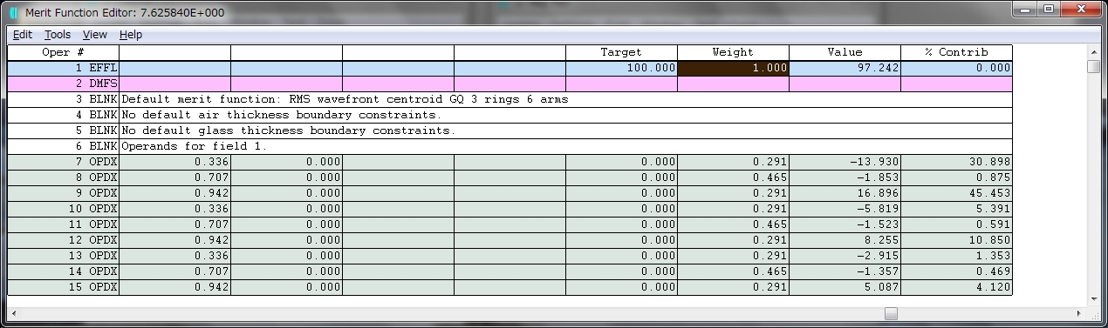
Task: Click value 8.255 in row 12
Action: pos(845,240)
